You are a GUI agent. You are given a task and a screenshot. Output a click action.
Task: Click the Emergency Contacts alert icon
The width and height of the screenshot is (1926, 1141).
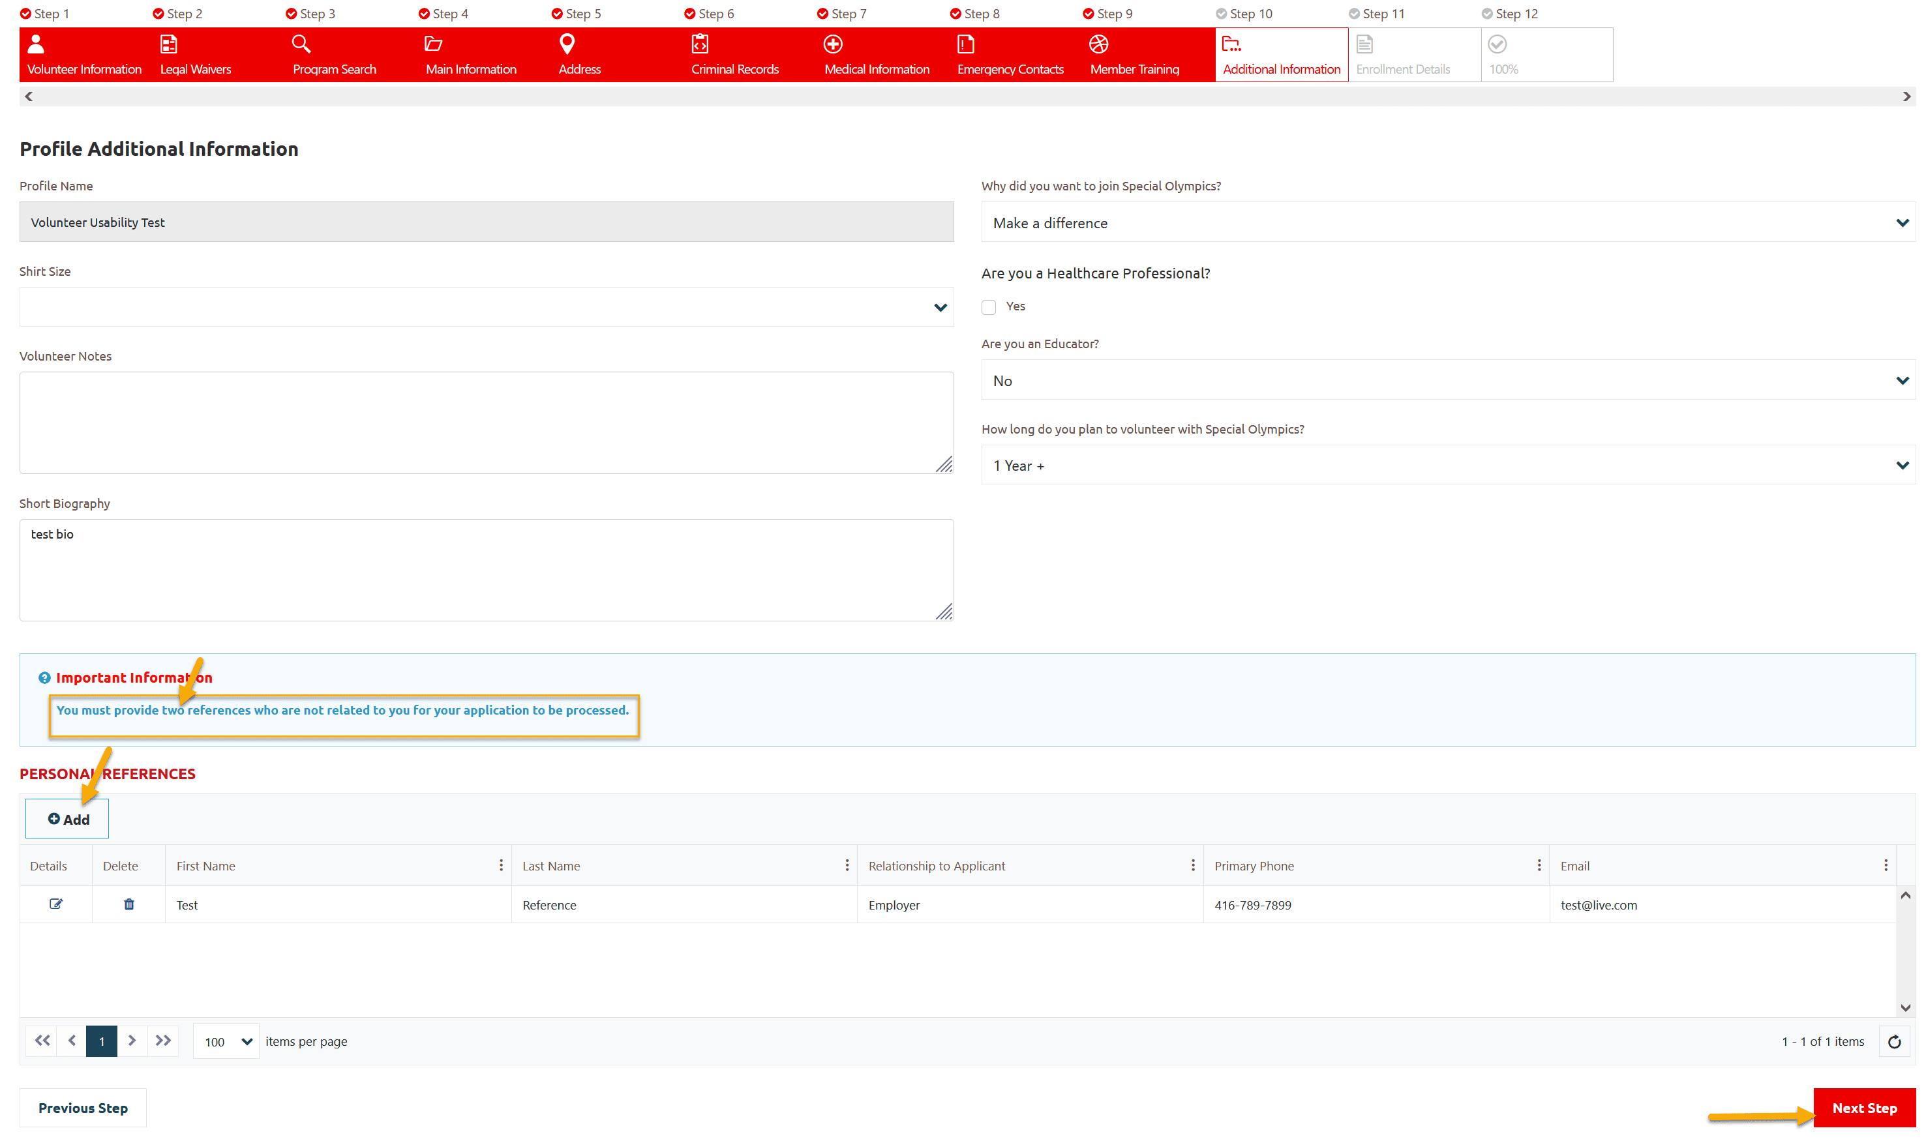point(965,44)
